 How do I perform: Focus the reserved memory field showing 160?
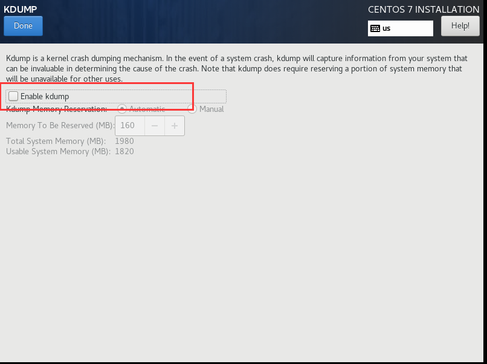[x=130, y=126]
